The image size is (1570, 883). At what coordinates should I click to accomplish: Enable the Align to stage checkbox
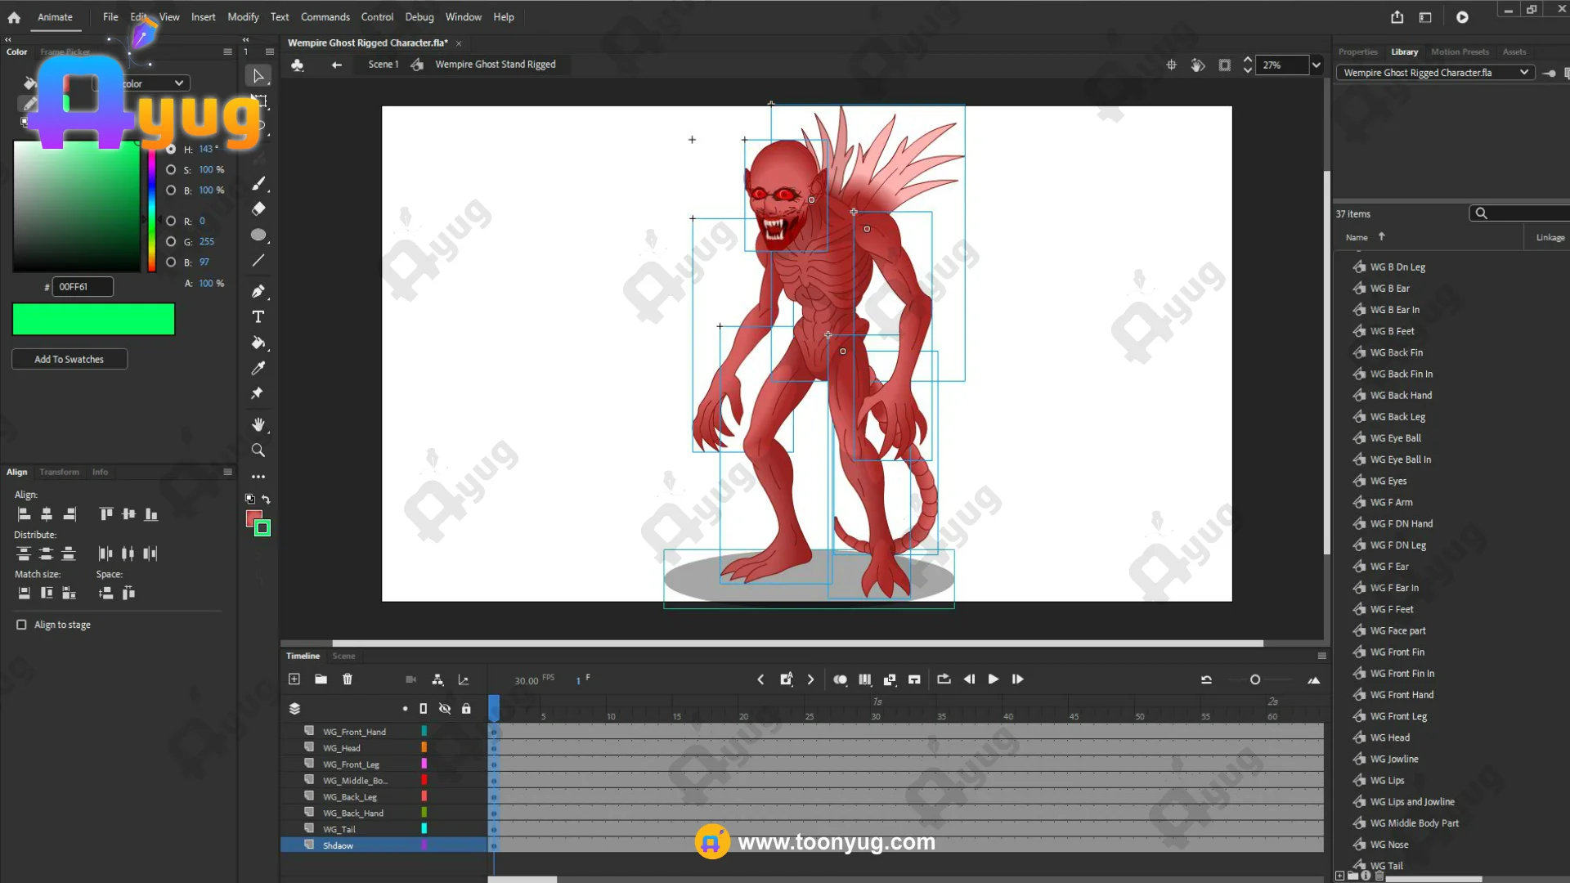[x=22, y=625]
